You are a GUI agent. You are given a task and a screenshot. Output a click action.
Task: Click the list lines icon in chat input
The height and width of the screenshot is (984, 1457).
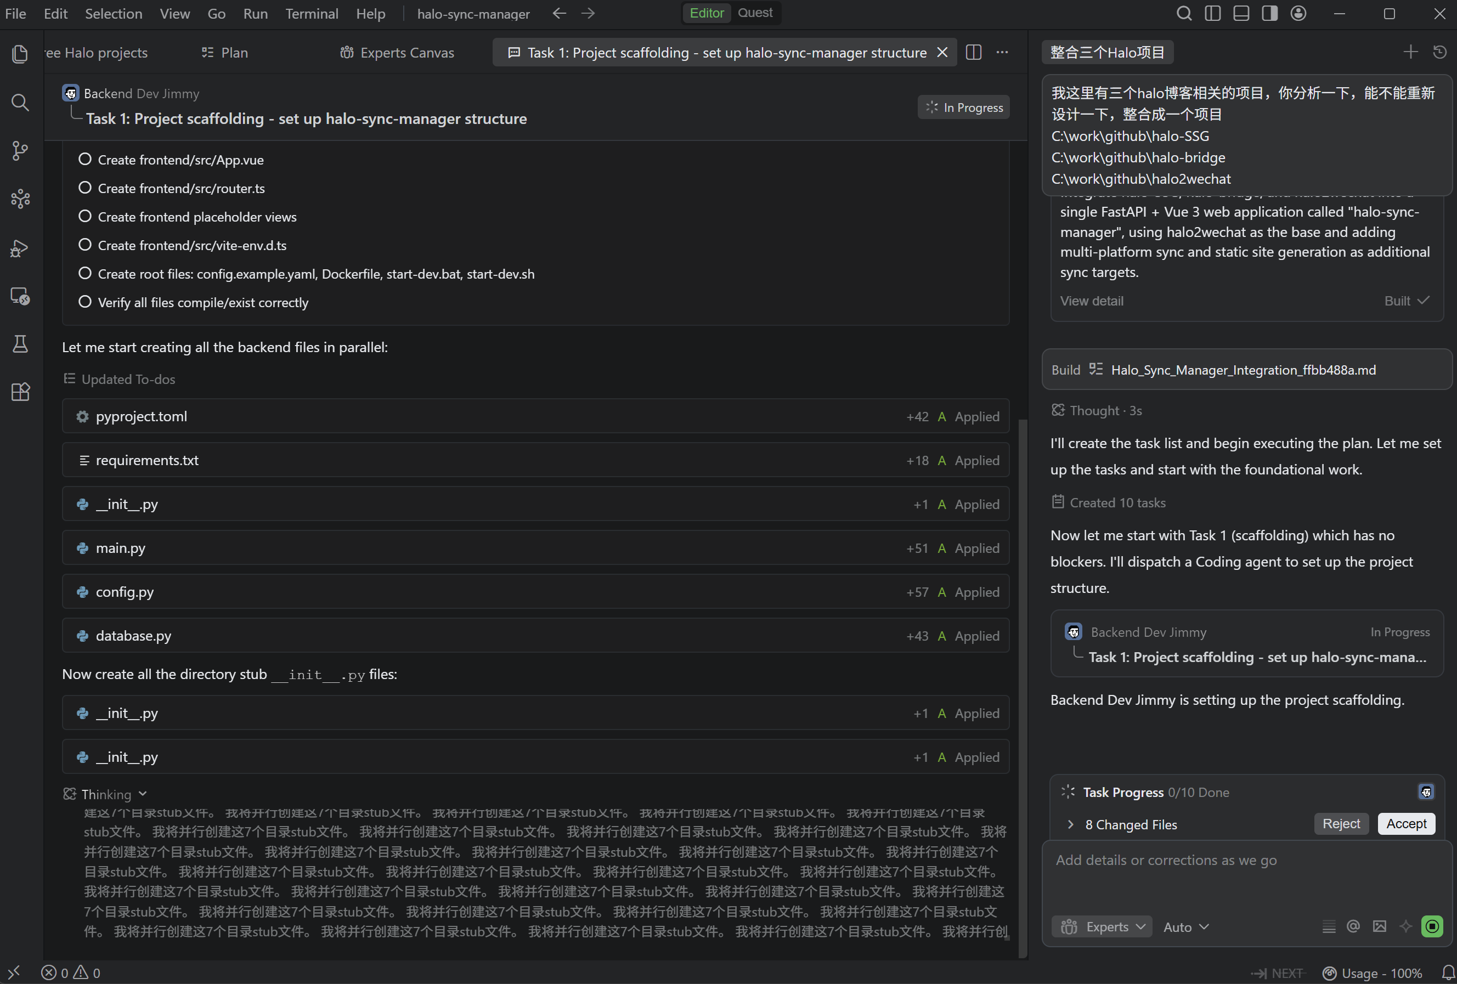[x=1329, y=926]
